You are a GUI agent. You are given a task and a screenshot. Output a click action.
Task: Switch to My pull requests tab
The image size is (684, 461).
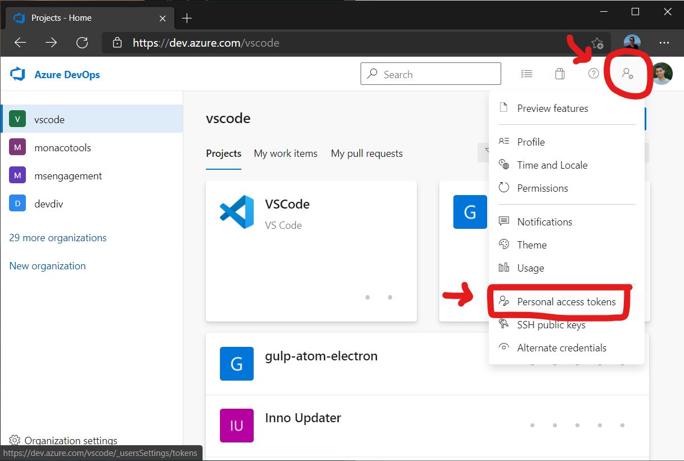[367, 153]
